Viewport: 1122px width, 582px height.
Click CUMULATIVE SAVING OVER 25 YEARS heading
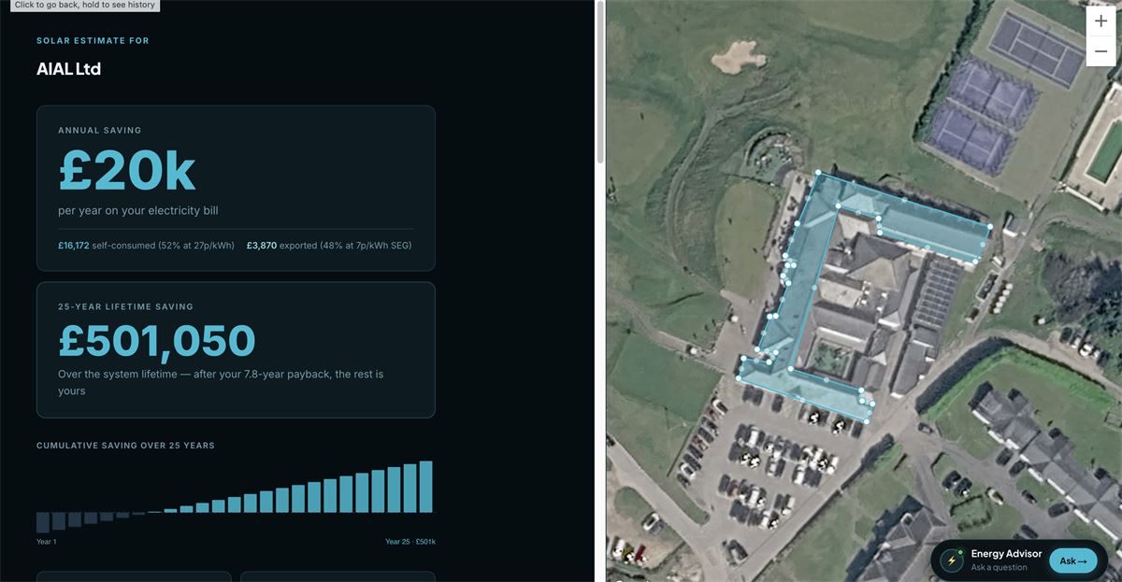[125, 446]
